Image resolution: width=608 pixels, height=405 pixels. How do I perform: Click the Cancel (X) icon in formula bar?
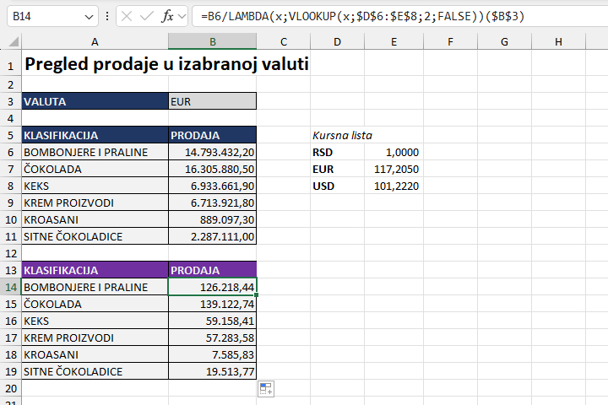(128, 16)
